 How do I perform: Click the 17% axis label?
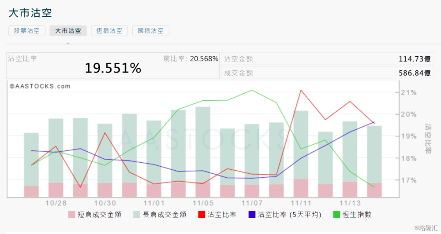(x=409, y=180)
